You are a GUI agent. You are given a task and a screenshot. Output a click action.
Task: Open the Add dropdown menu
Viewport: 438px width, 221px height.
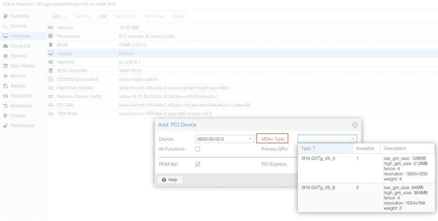click(59, 17)
